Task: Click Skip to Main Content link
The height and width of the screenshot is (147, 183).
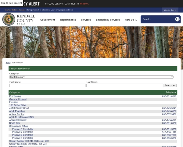Action: coord(12,3)
